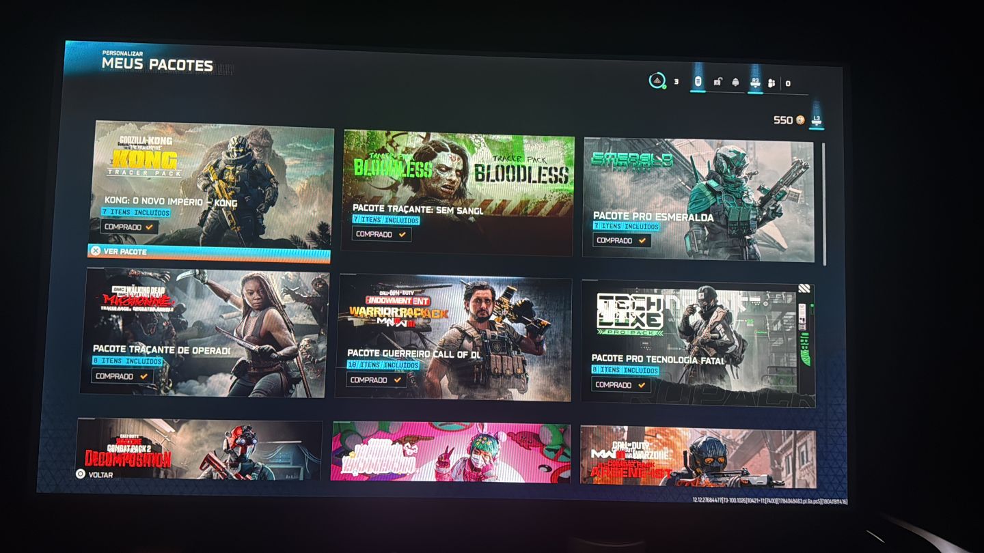The height and width of the screenshot is (553, 984).
Task: Click checkmark on Tecnologia Fatal bundle
Action: pyautogui.click(x=641, y=385)
